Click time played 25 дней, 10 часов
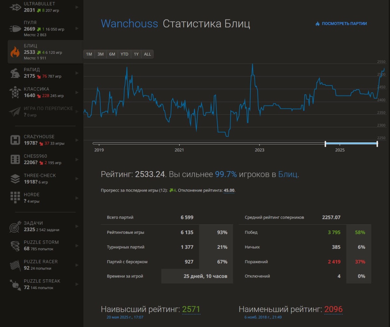 click(205, 276)
